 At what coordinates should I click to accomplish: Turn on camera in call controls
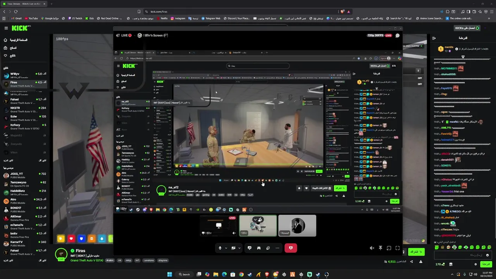click(x=233, y=248)
